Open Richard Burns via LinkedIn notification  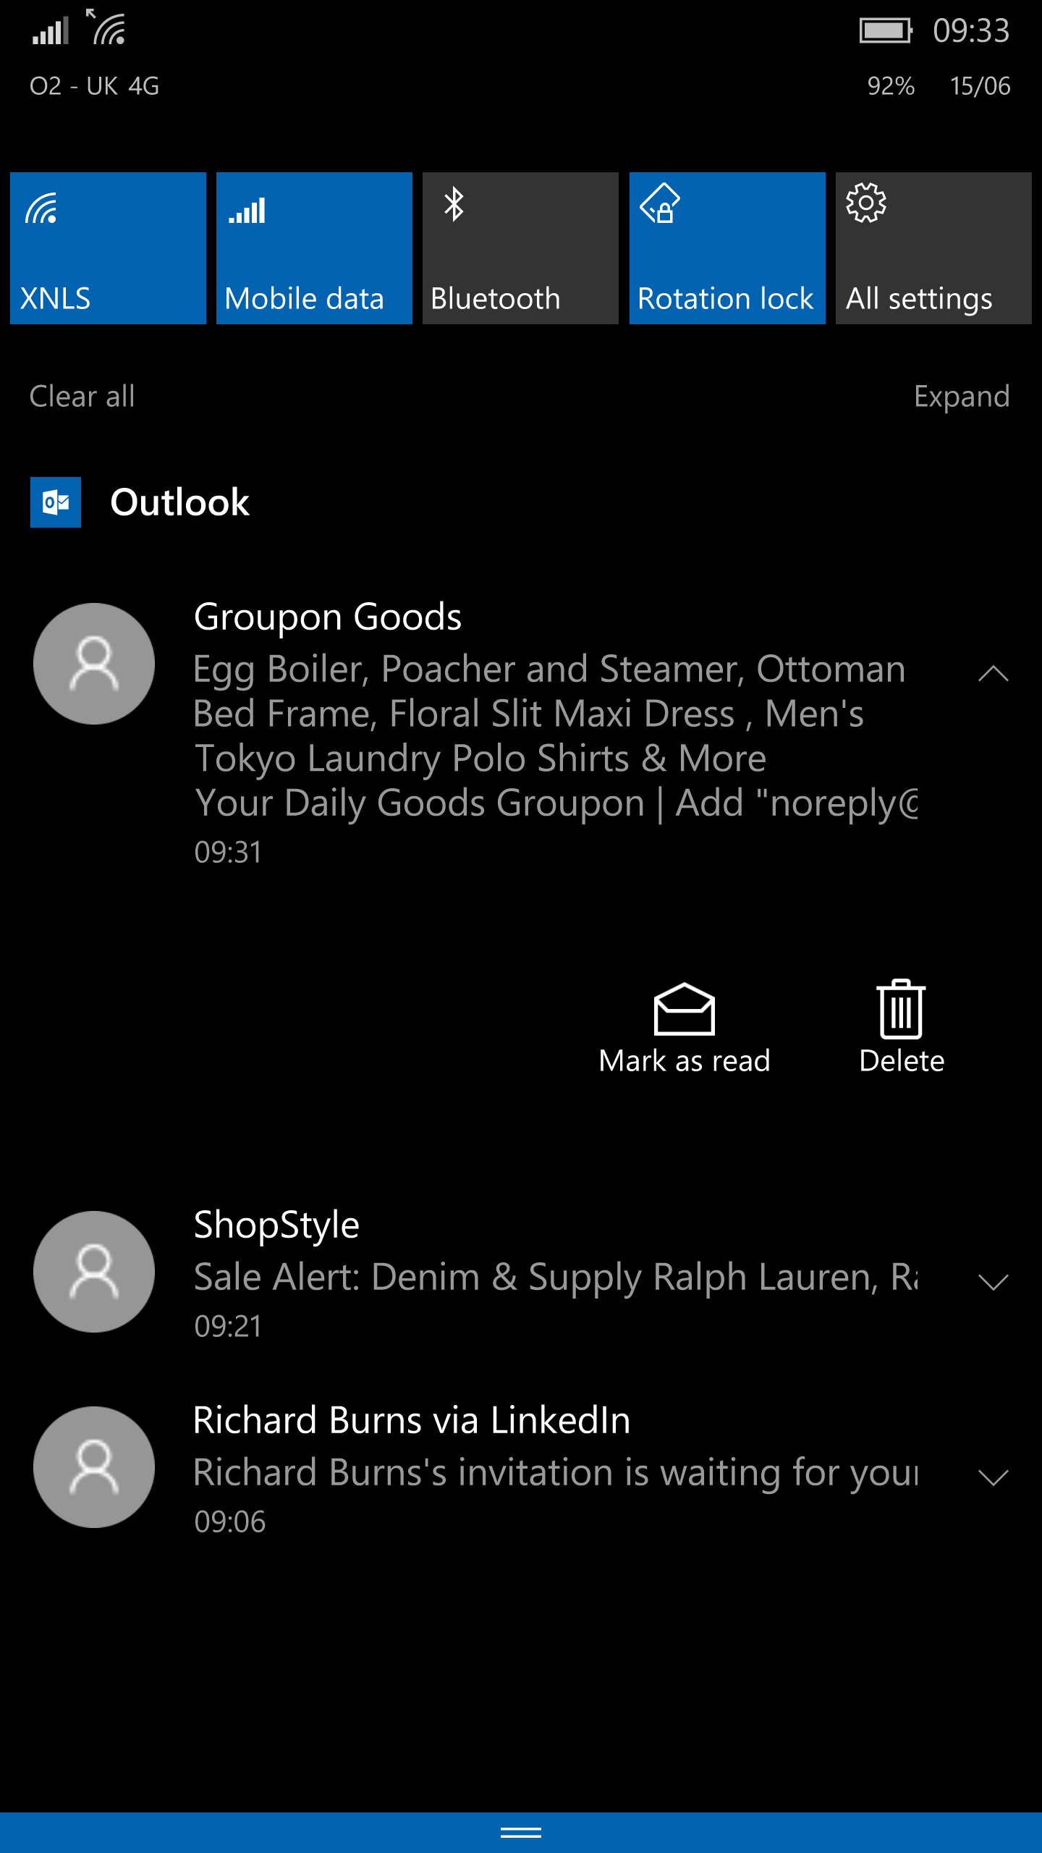[x=412, y=1420]
